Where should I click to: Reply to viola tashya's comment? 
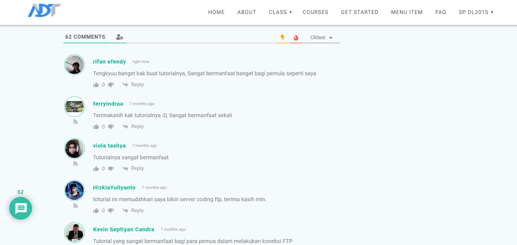[x=137, y=168]
